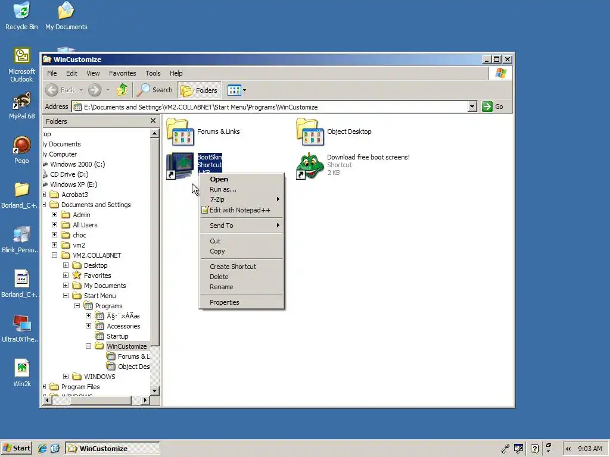Open the Address bar dropdown arrow

pyautogui.click(x=472, y=107)
